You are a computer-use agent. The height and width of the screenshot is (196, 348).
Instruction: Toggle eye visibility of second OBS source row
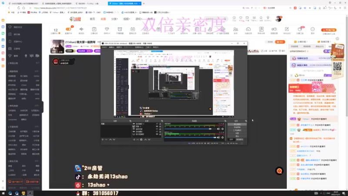pyautogui.click(x=157, y=126)
